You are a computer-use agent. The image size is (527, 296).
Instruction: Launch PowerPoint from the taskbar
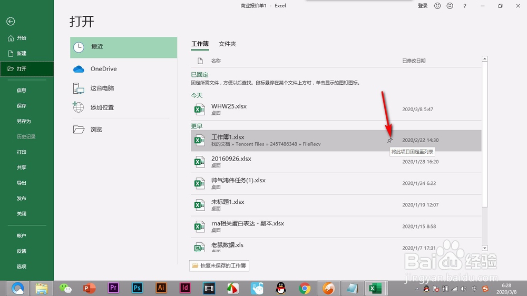(x=90, y=288)
